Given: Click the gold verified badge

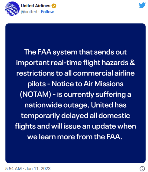Looking at the screenshot, I should [54, 6].
